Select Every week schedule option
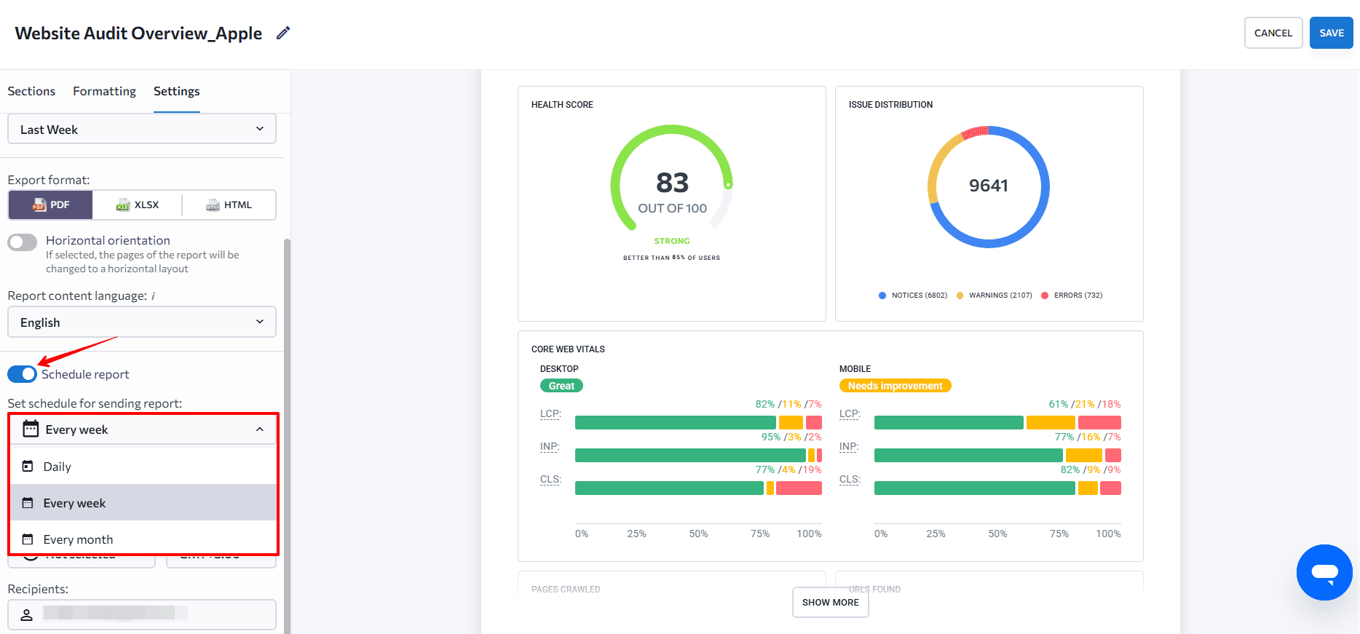1360x634 pixels. point(143,503)
